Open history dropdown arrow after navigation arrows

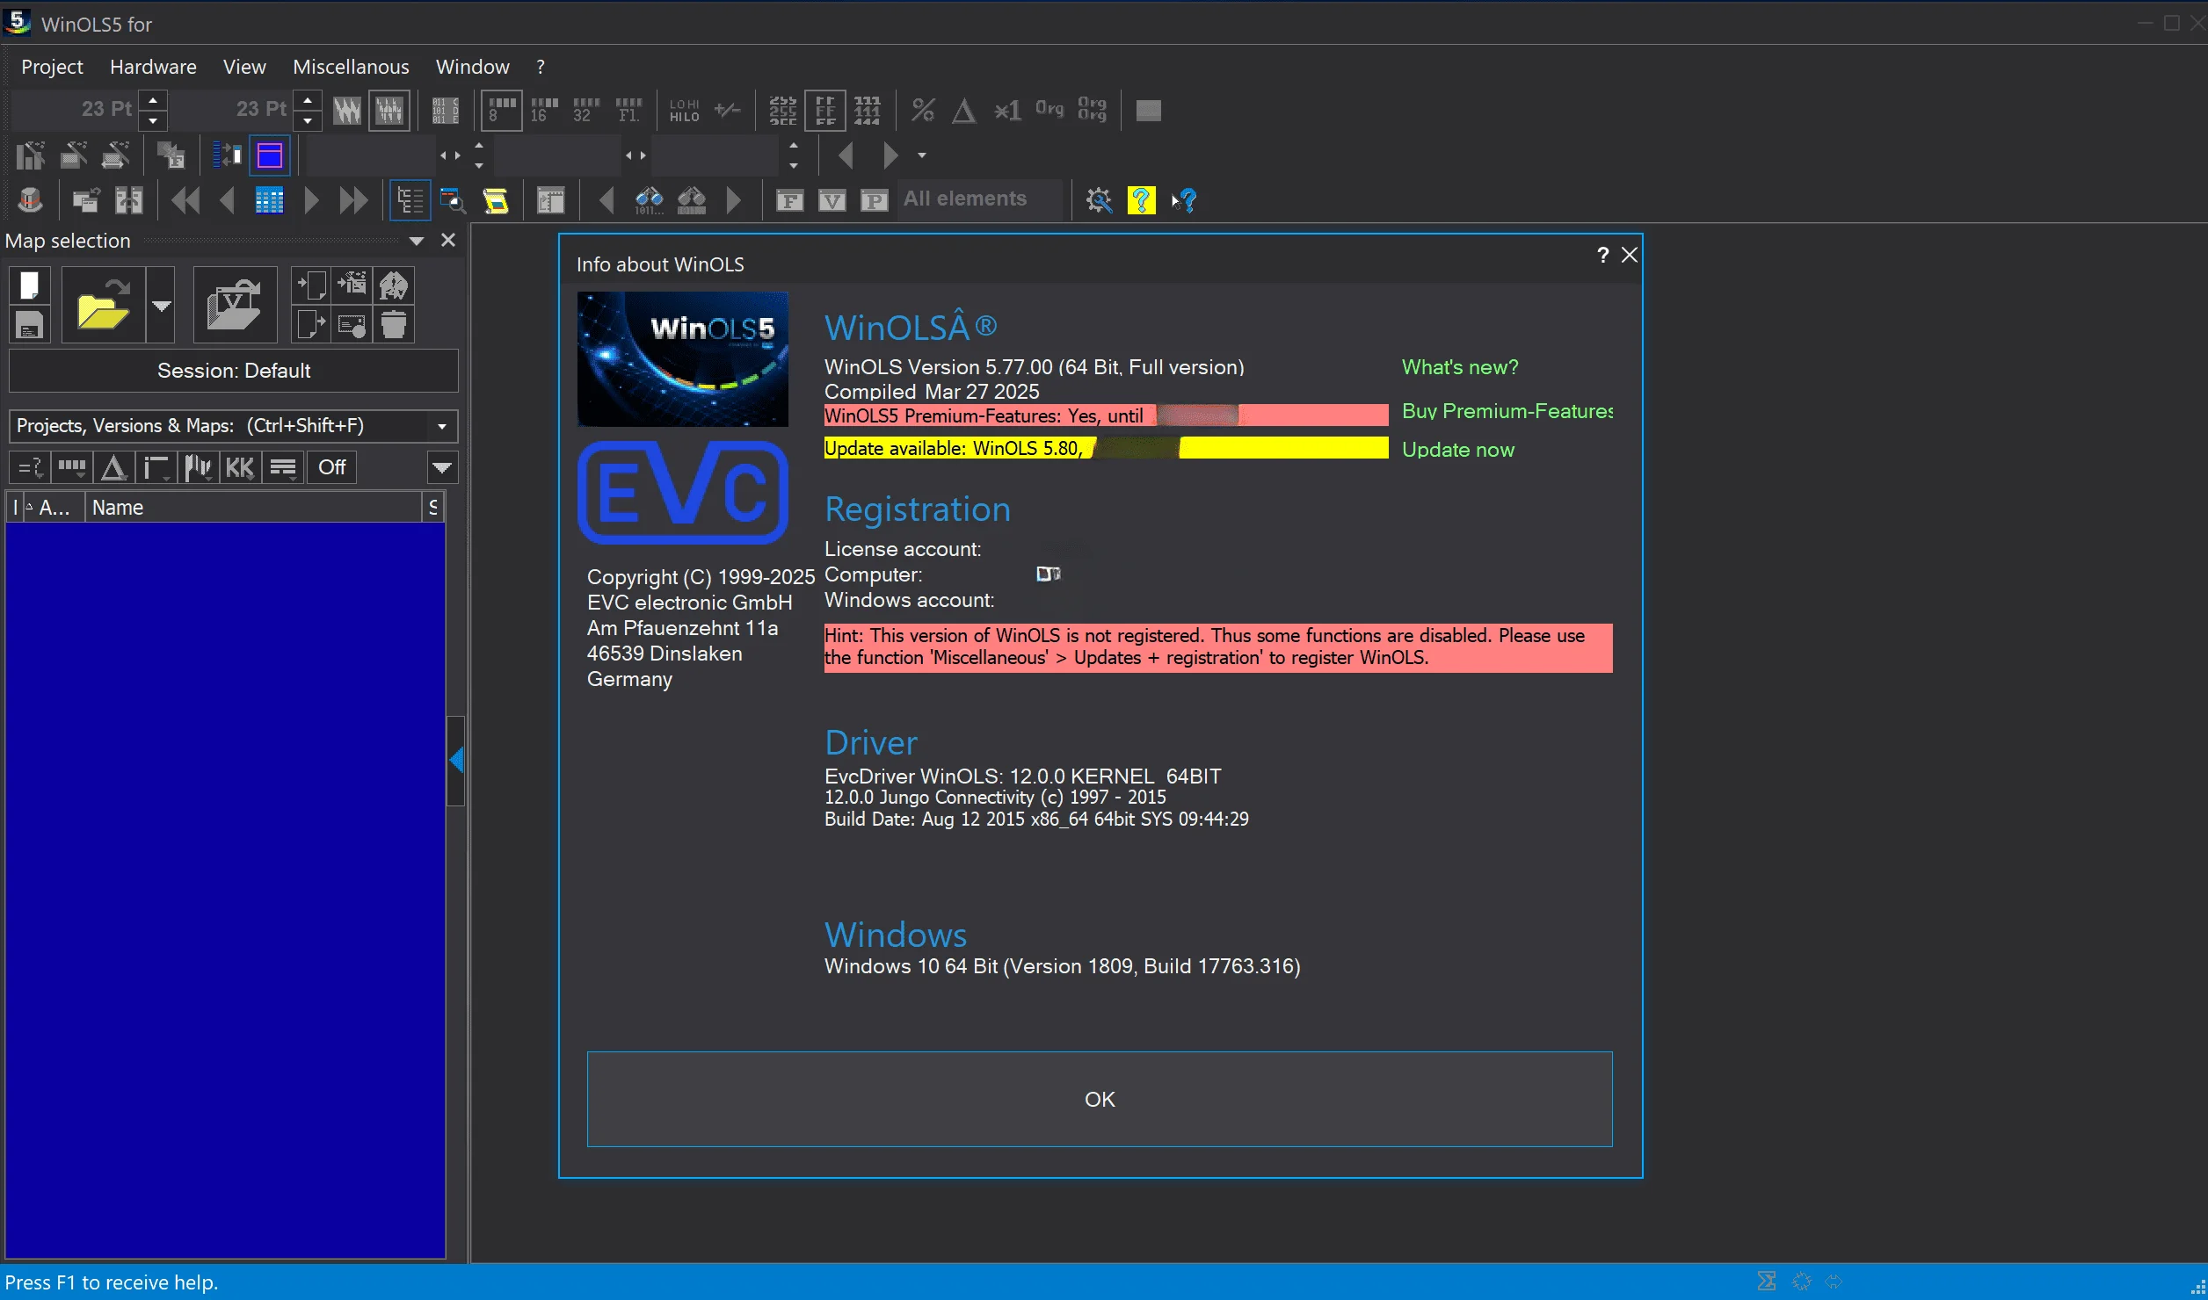[x=922, y=155]
